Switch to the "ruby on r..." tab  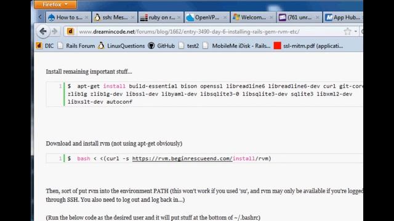pos(161,17)
